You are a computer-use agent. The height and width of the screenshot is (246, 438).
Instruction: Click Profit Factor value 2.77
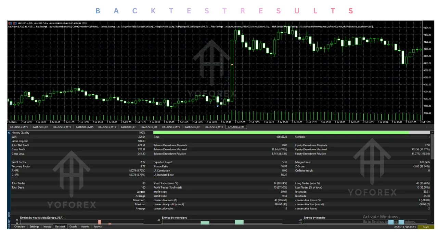coord(143,162)
